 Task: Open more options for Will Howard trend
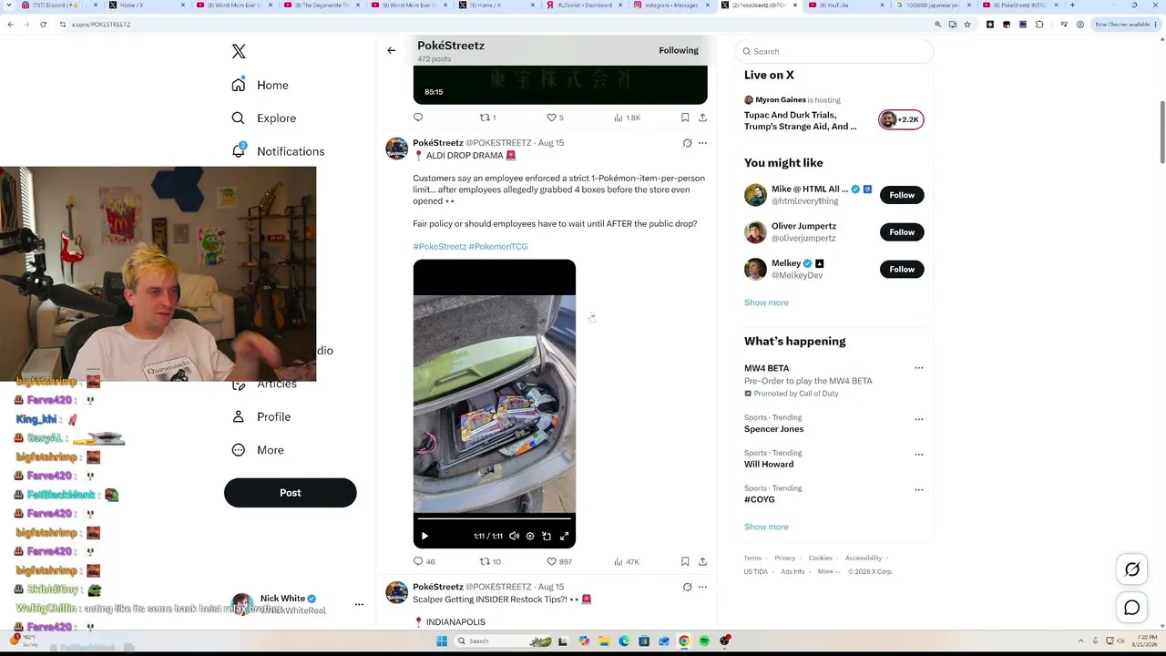(x=918, y=455)
